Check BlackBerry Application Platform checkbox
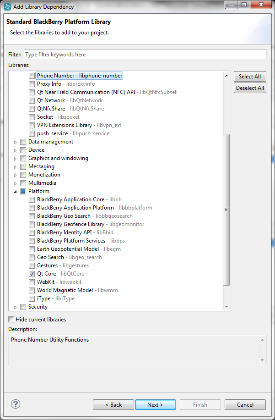The height and width of the screenshot is (420, 275). point(32,208)
